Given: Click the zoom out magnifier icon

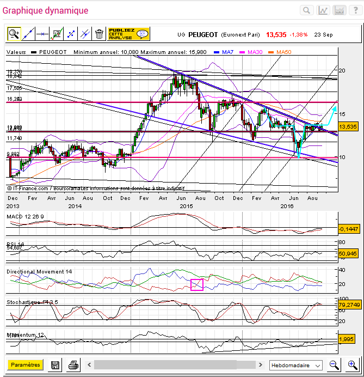Looking at the screenshot, I should (334, 365).
